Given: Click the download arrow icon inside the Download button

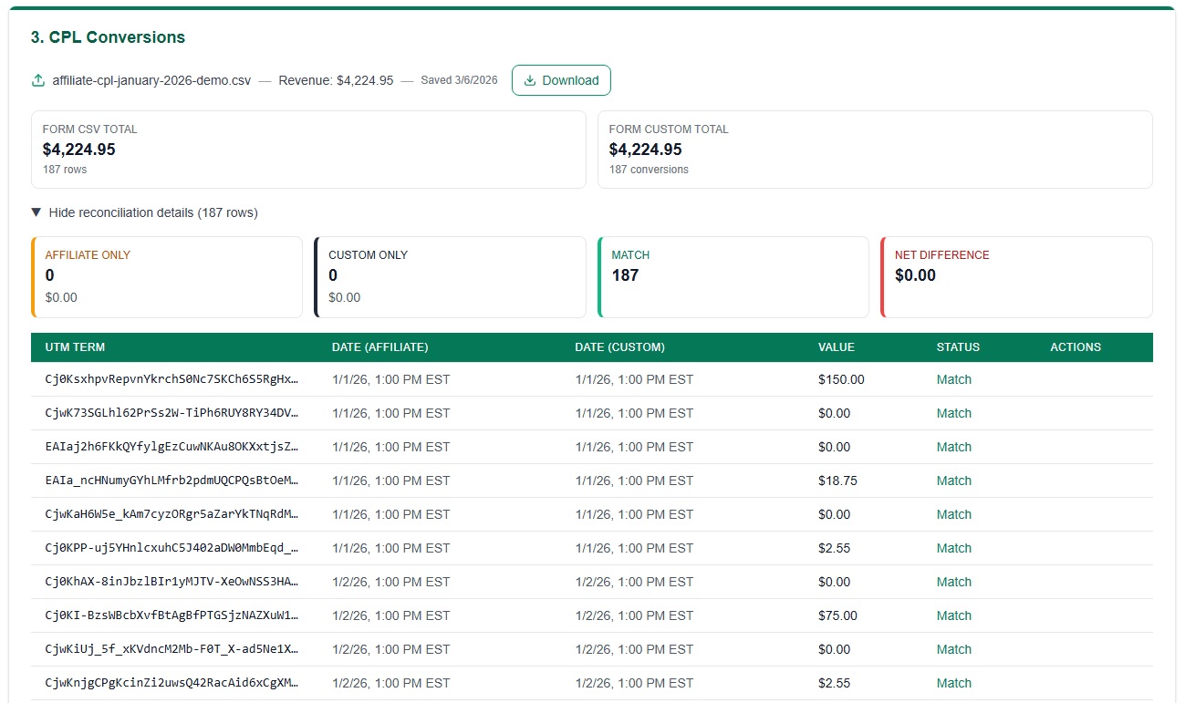Looking at the screenshot, I should 529,80.
